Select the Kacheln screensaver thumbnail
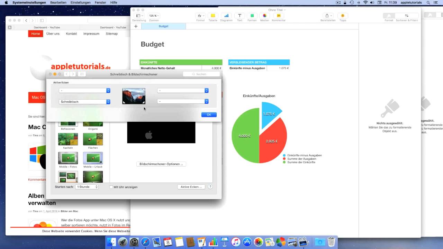The width and height of the screenshot is (443, 249). [x=68, y=139]
